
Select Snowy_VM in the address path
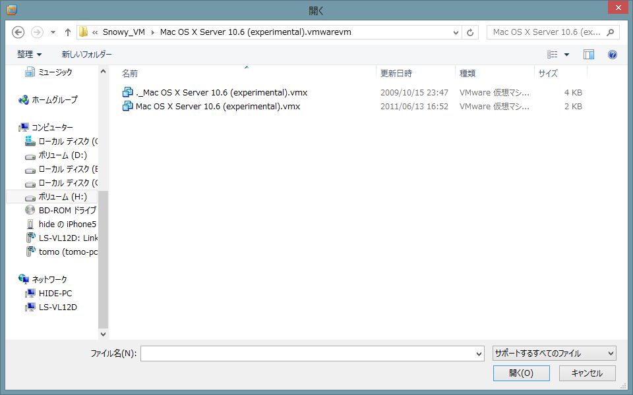coord(123,32)
